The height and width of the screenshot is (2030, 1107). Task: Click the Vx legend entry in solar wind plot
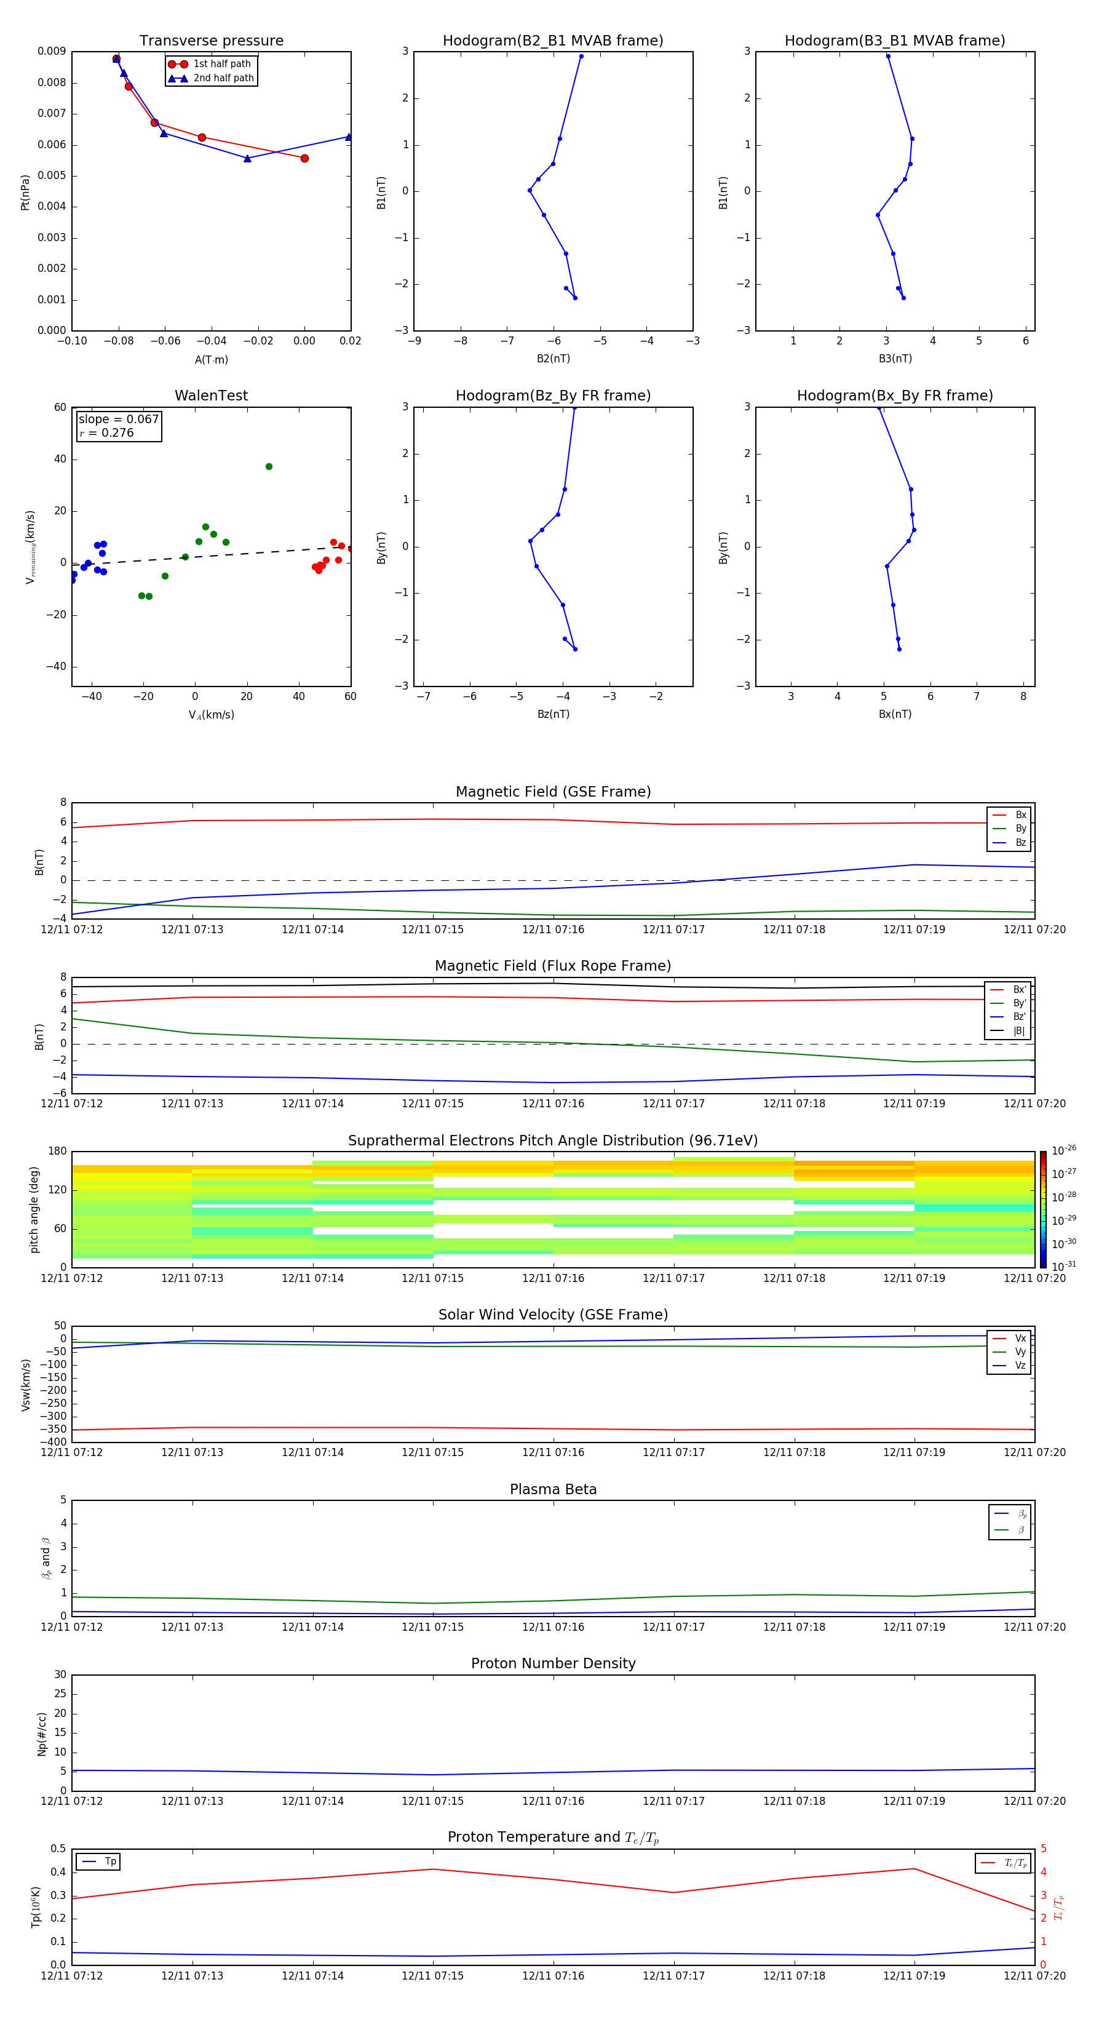1009,1338
